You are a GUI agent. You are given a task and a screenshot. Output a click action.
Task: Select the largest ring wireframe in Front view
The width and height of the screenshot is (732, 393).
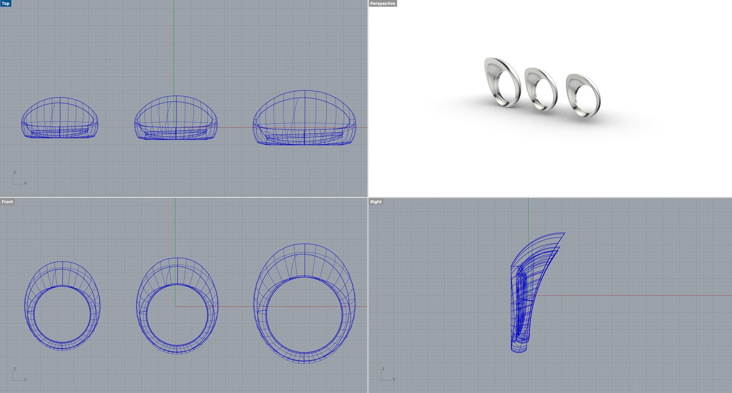pos(305,303)
